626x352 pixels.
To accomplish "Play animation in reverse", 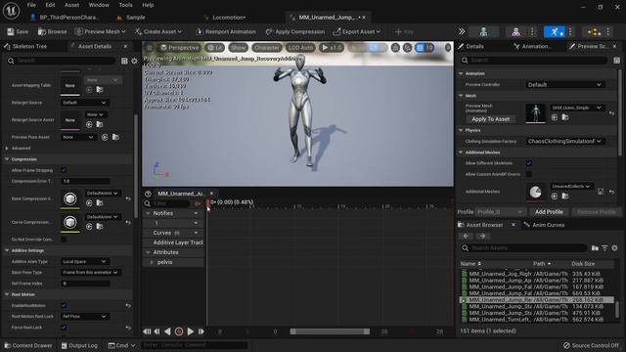I will pos(167,331).
